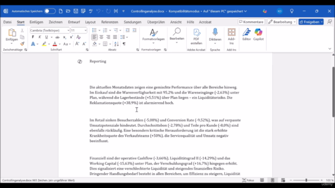Select align left paragraph alignment
This screenshot has width=335, height=188.
[x=94, y=37]
